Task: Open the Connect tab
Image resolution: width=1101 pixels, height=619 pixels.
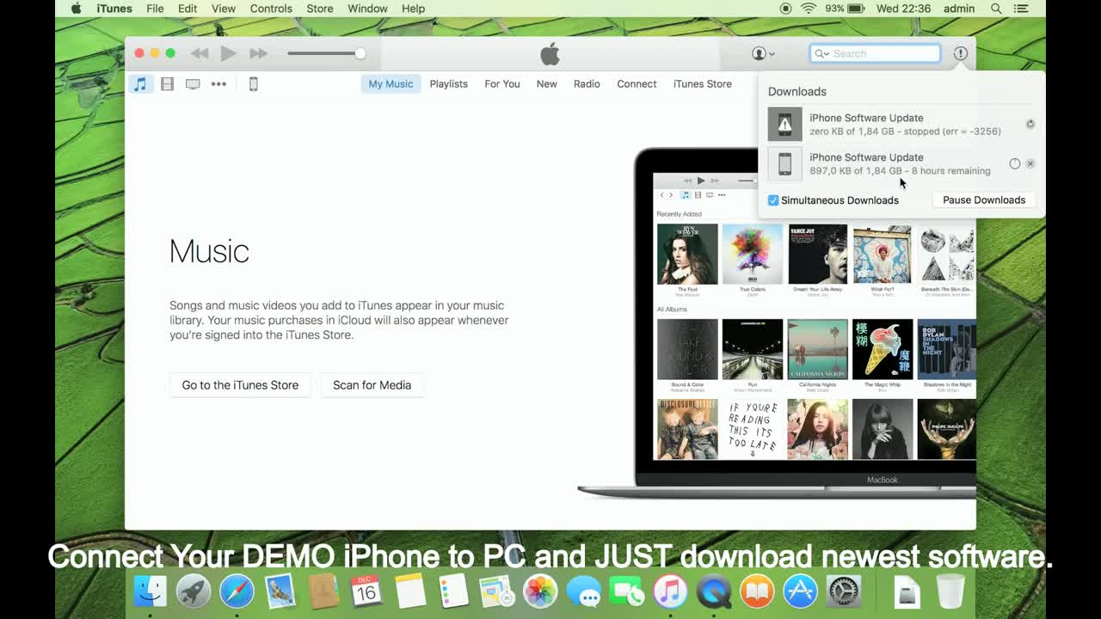Action: coord(637,83)
